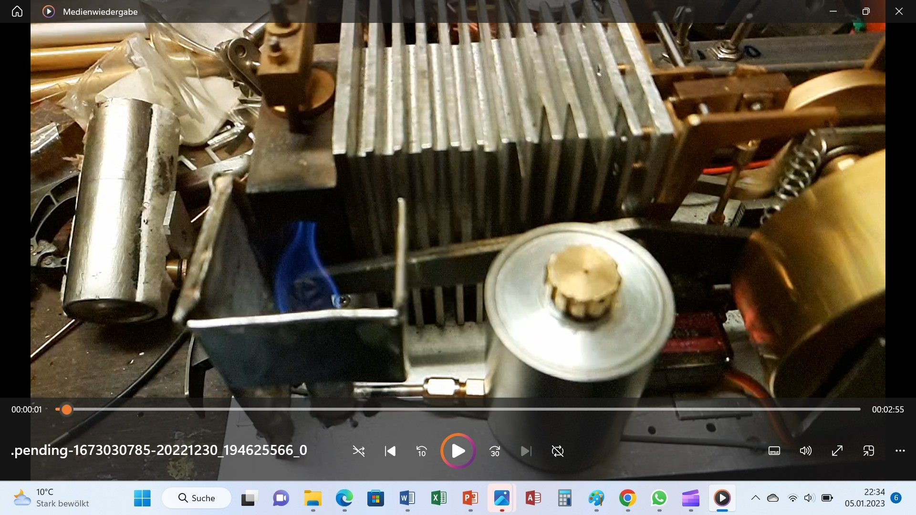This screenshot has height=515, width=916.
Task: Switch to mini player view
Action: tap(868, 451)
